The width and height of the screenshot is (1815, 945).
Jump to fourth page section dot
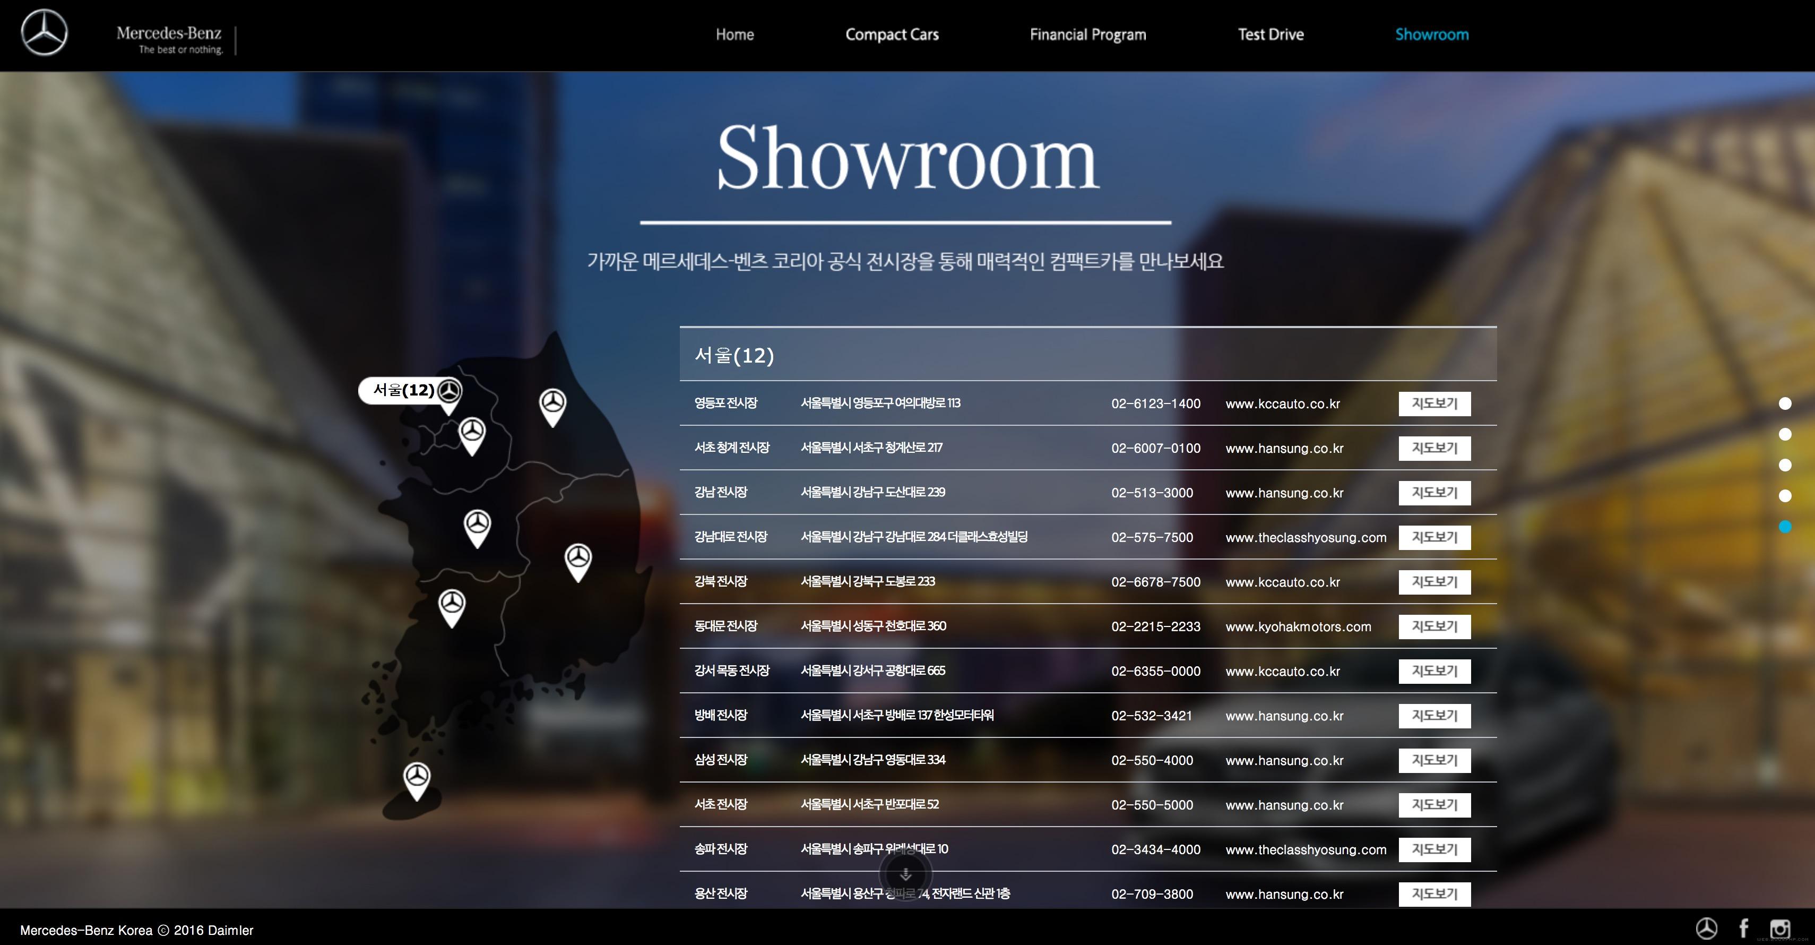pos(1785,496)
